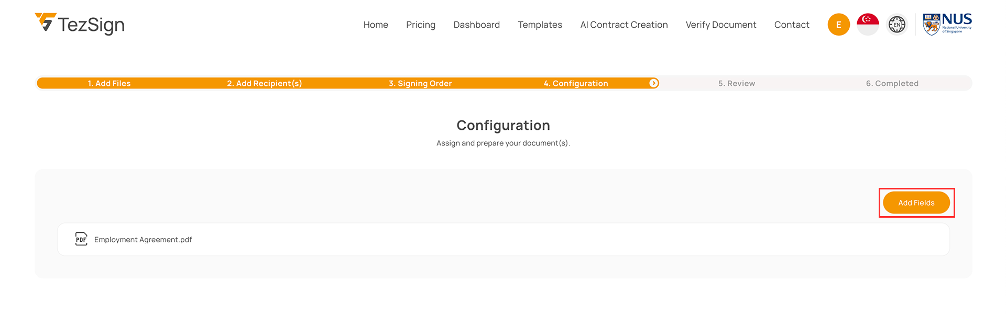Click the arrow icon on Configuration step

[653, 83]
